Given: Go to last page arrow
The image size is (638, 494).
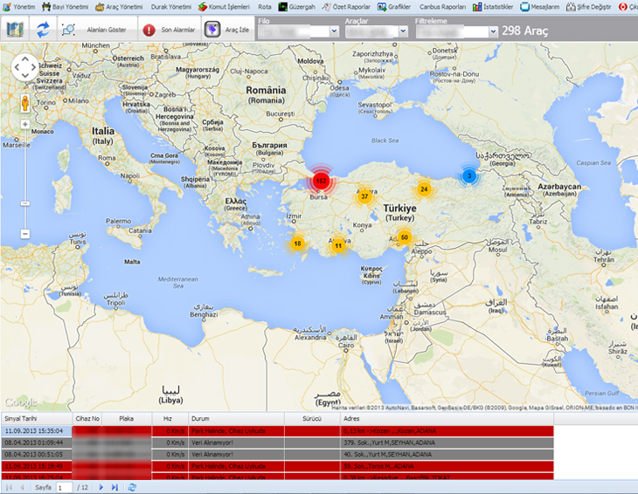Looking at the screenshot, I should pos(114,488).
